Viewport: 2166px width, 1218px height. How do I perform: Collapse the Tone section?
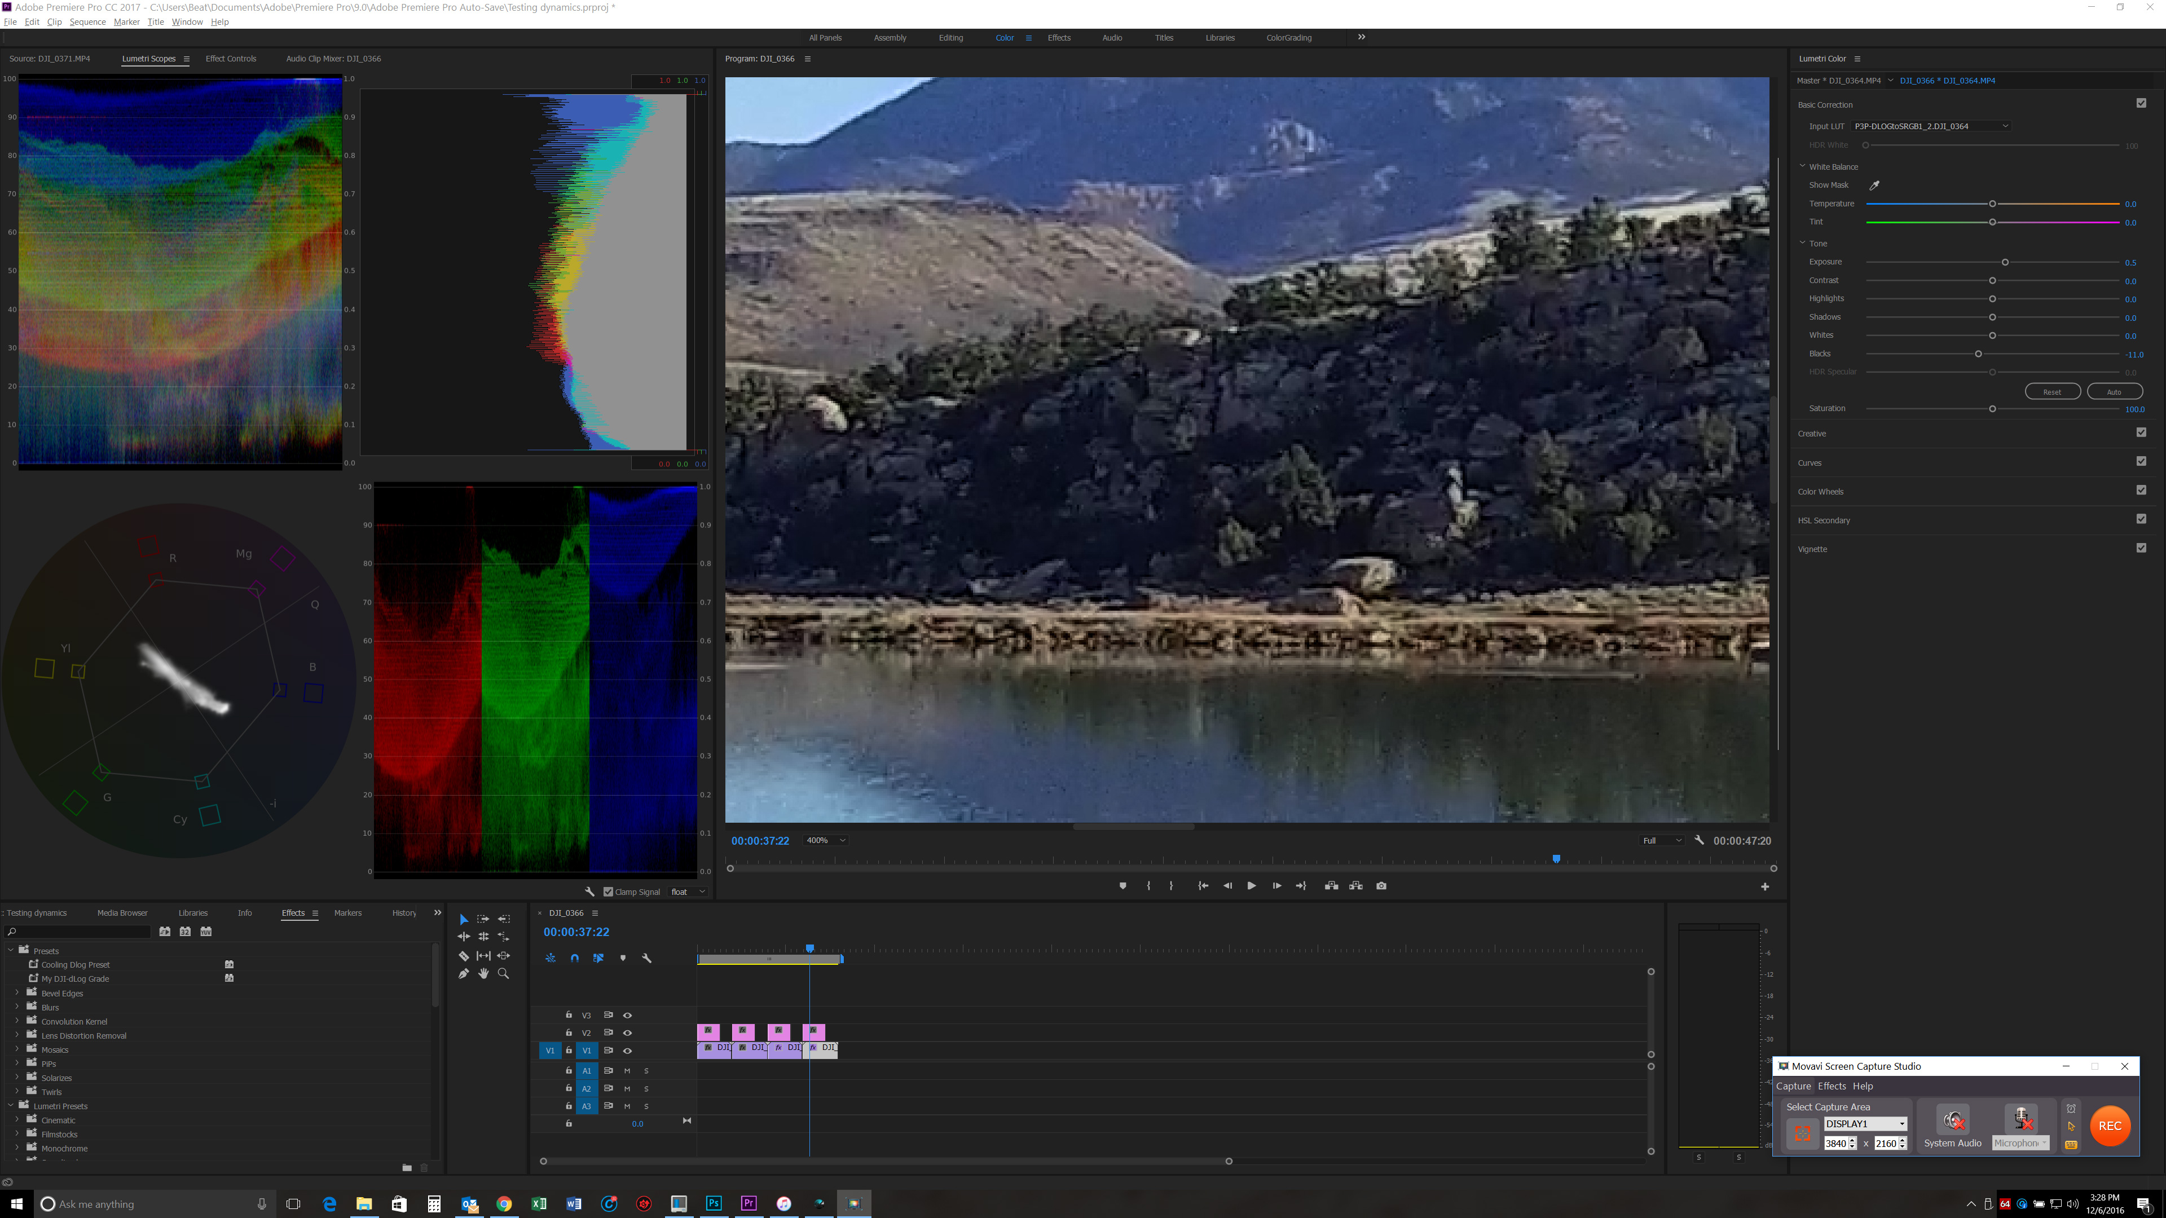point(1802,243)
